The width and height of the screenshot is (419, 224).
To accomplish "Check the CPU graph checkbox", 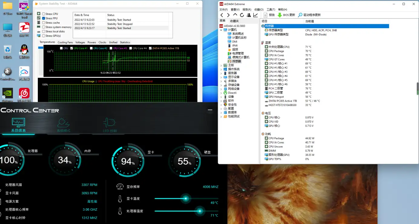I will [61, 48].
